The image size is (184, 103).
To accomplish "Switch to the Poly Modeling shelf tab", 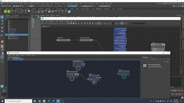I will pyautogui.click(x=19, y=9).
